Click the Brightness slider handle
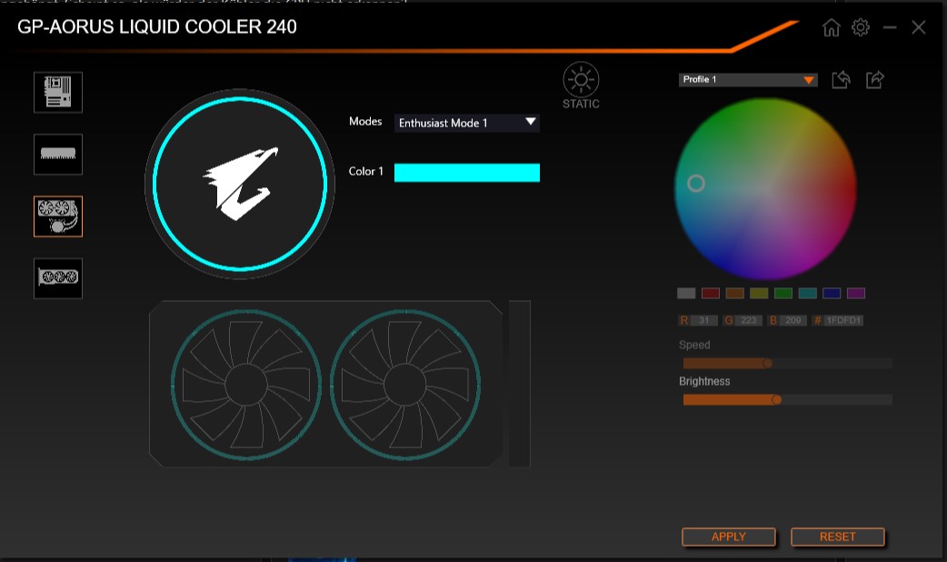 point(777,399)
